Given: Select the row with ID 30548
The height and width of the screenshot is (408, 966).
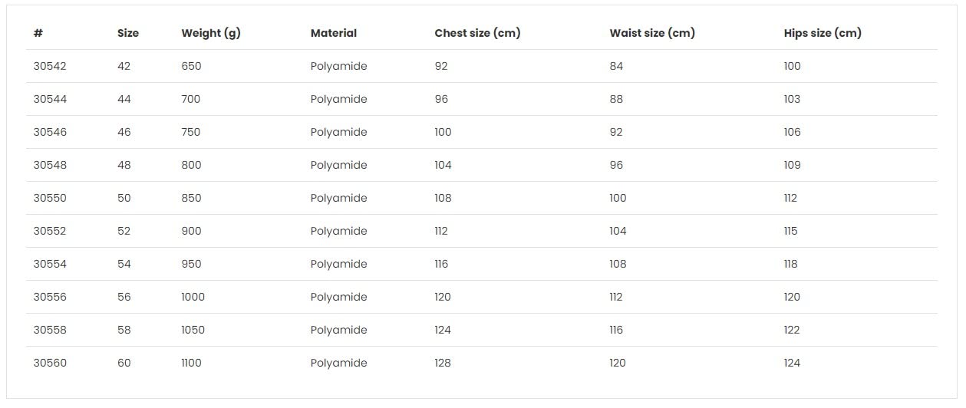Looking at the screenshot, I should pyautogui.click(x=50, y=165).
